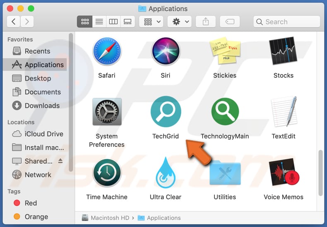Select iCloud Drive in sidebar
The image size is (327, 227).
tap(43, 134)
